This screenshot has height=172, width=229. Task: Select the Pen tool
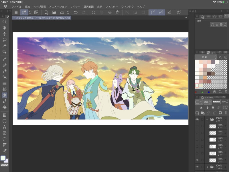(x=4, y=65)
